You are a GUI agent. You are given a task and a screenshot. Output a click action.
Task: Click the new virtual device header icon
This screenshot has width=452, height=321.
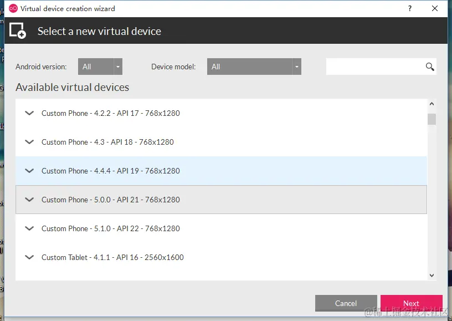tap(18, 30)
